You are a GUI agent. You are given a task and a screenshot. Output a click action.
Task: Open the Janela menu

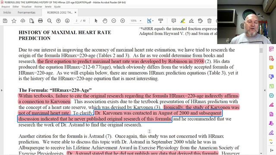coord(48,7)
